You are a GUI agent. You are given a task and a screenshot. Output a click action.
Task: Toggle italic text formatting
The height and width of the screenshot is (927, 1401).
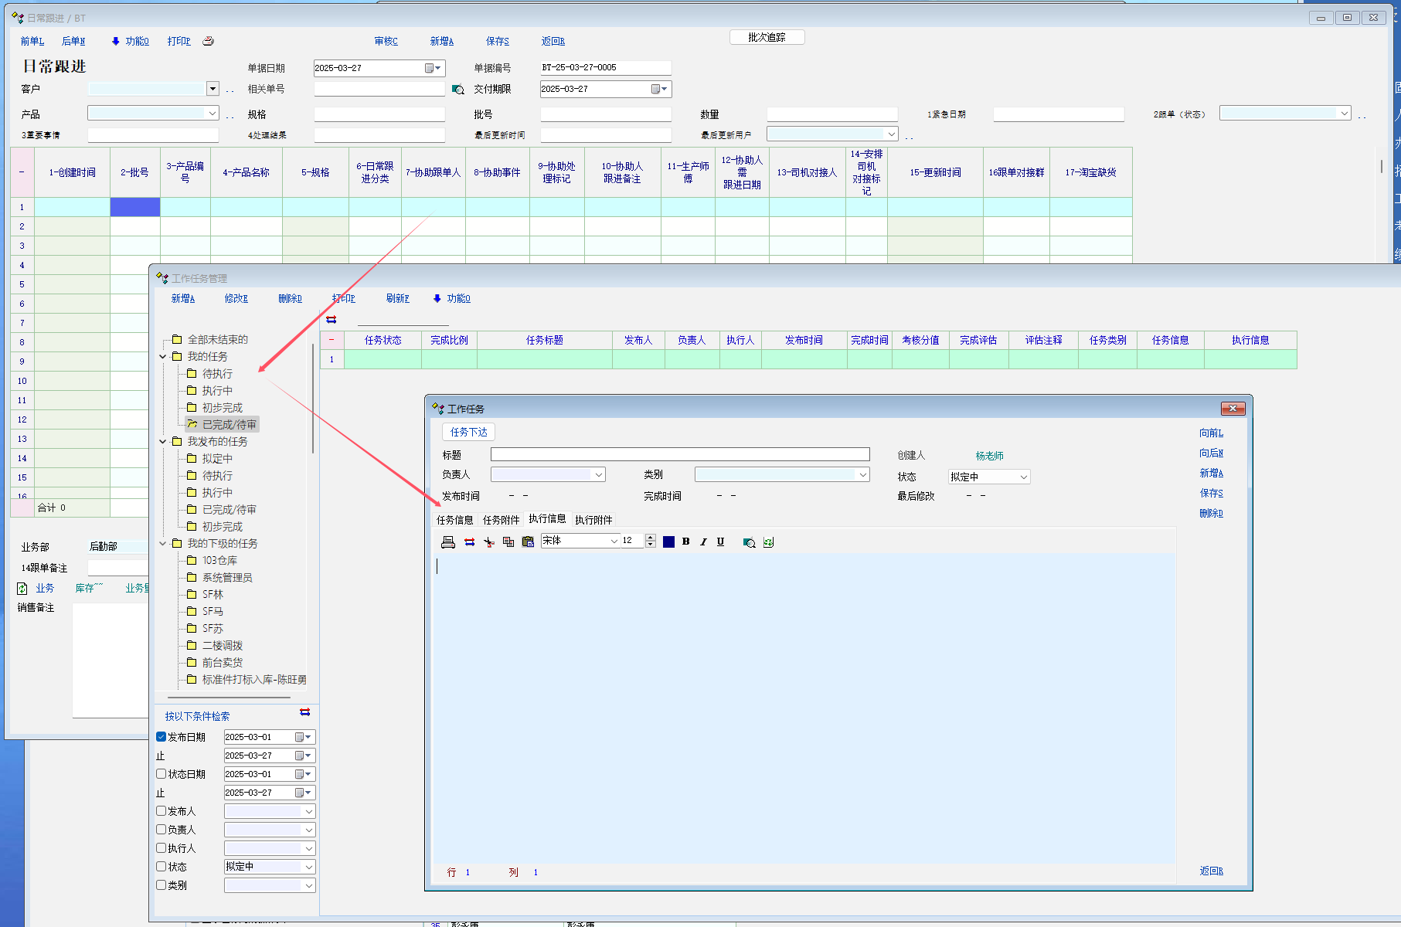(x=703, y=542)
